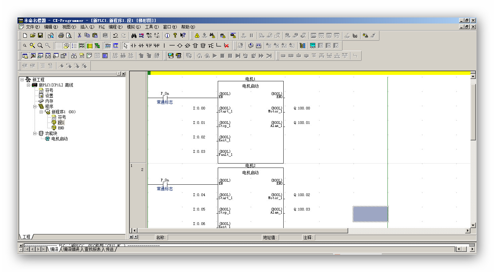494x272 pixels.
Task: Toggle the grid display button
Action: click(x=58, y=46)
